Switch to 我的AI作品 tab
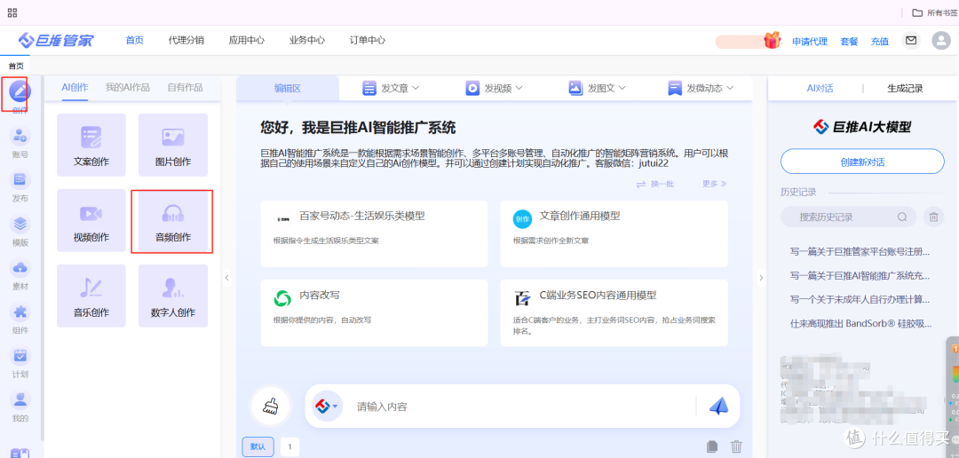This screenshot has height=458, width=959. (x=127, y=88)
